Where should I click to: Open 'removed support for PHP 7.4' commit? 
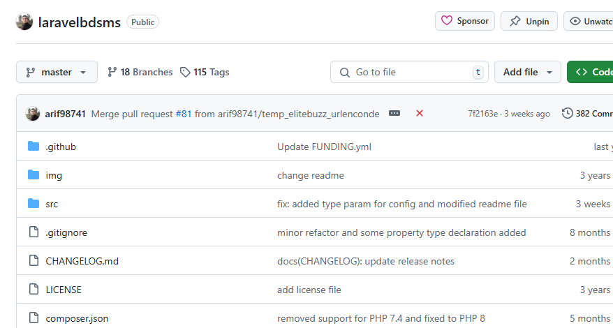381,319
